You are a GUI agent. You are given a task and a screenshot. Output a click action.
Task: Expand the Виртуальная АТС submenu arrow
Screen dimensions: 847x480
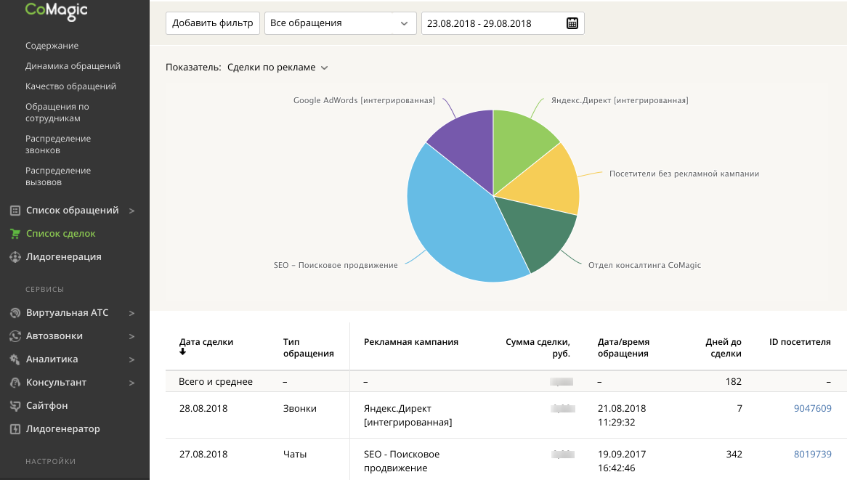pyautogui.click(x=131, y=313)
